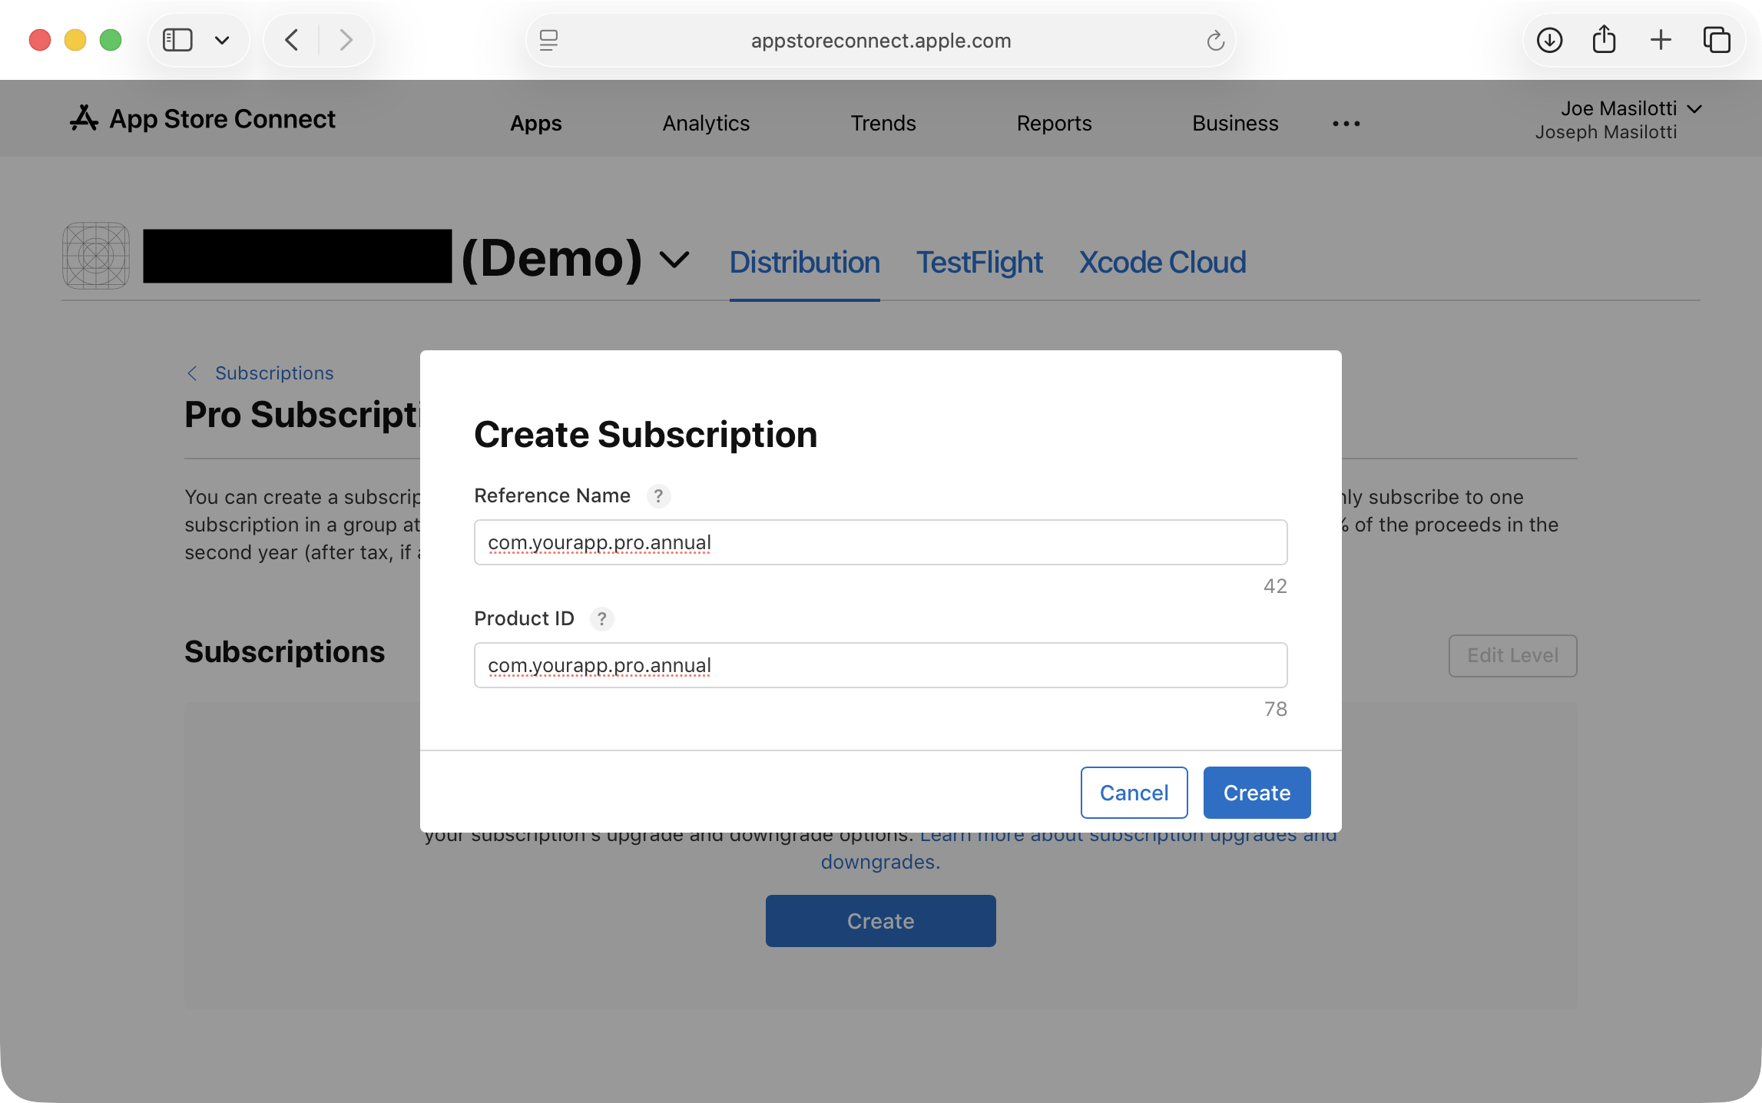Screen dimensions: 1762x1103
Task: Open the reader page-menu icon in address bar
Action: point(548,40)
